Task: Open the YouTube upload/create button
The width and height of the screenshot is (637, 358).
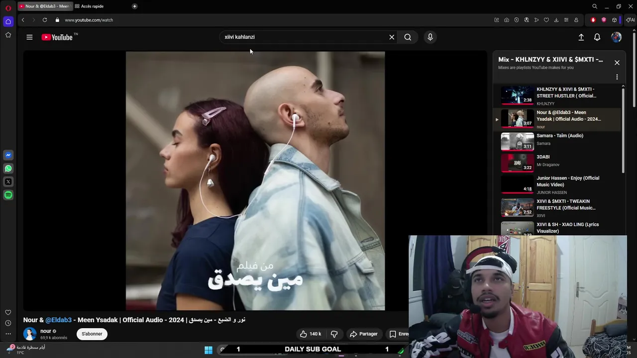Action: pos(581,37)
